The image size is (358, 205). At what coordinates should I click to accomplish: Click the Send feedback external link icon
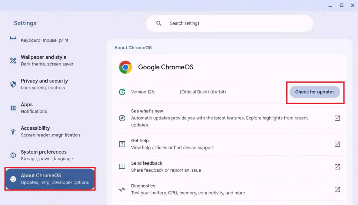(337, 167)
